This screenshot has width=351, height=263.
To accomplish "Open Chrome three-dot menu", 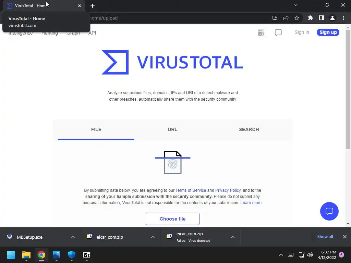I will 343,18.
